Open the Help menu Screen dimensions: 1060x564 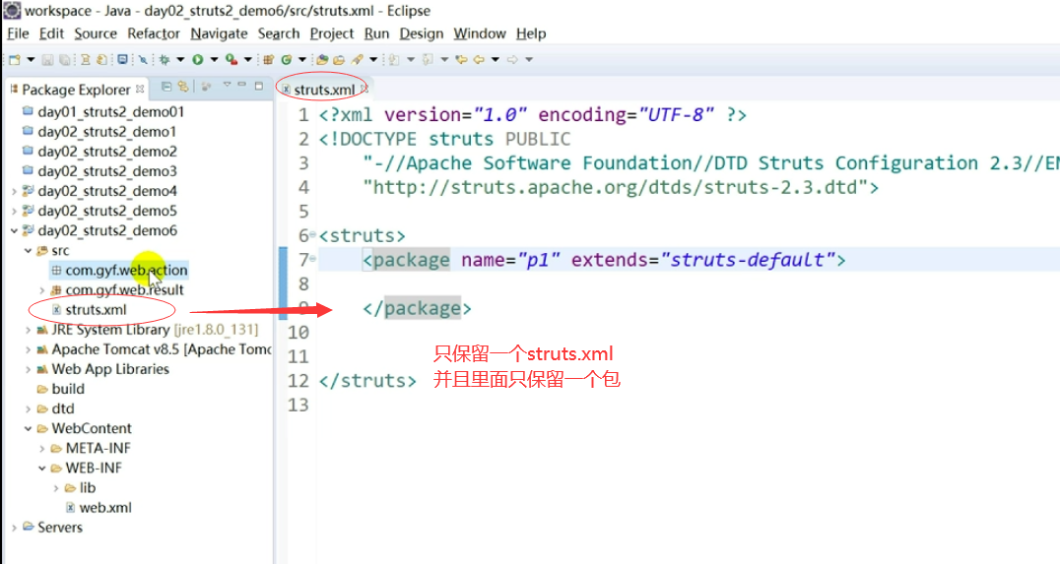point(531,33)
